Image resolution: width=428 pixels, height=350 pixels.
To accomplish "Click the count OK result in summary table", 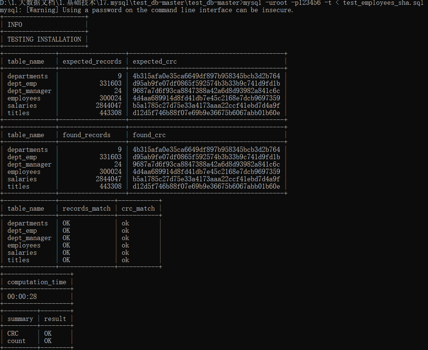I will (x=48, y=341).
